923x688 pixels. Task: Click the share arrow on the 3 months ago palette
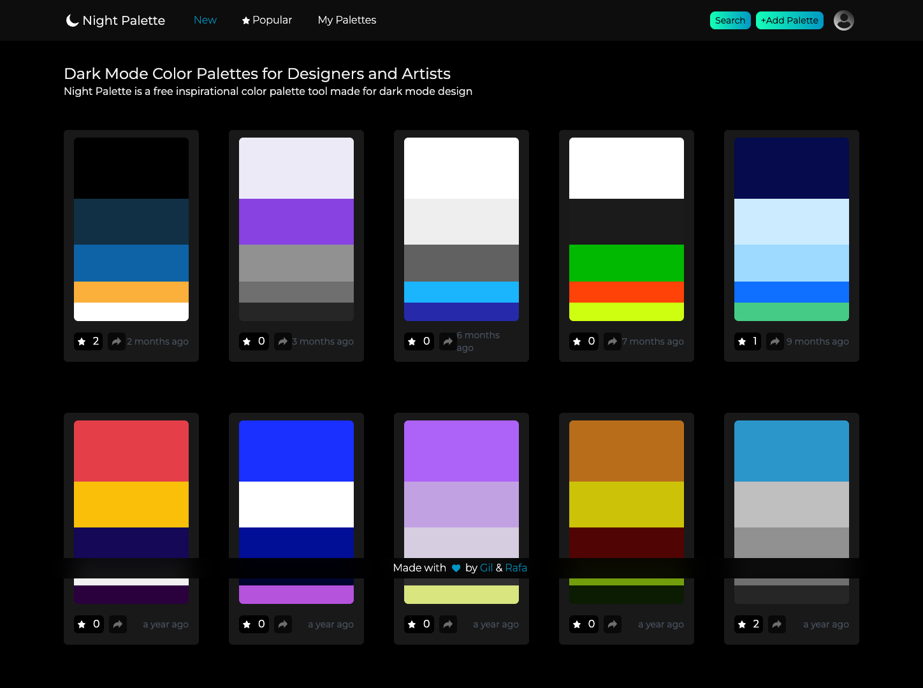tap(282, 341)
